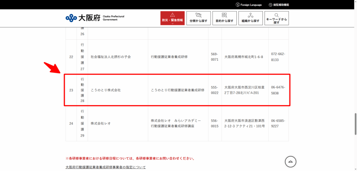
Task: Click the magnifier icon above キーワードから探す
Action: [x=276, y=15]
